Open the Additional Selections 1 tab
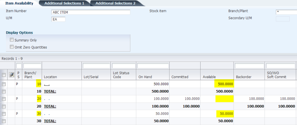The height and width of the screenshot is (125, 297). click(x=64, y=3)
